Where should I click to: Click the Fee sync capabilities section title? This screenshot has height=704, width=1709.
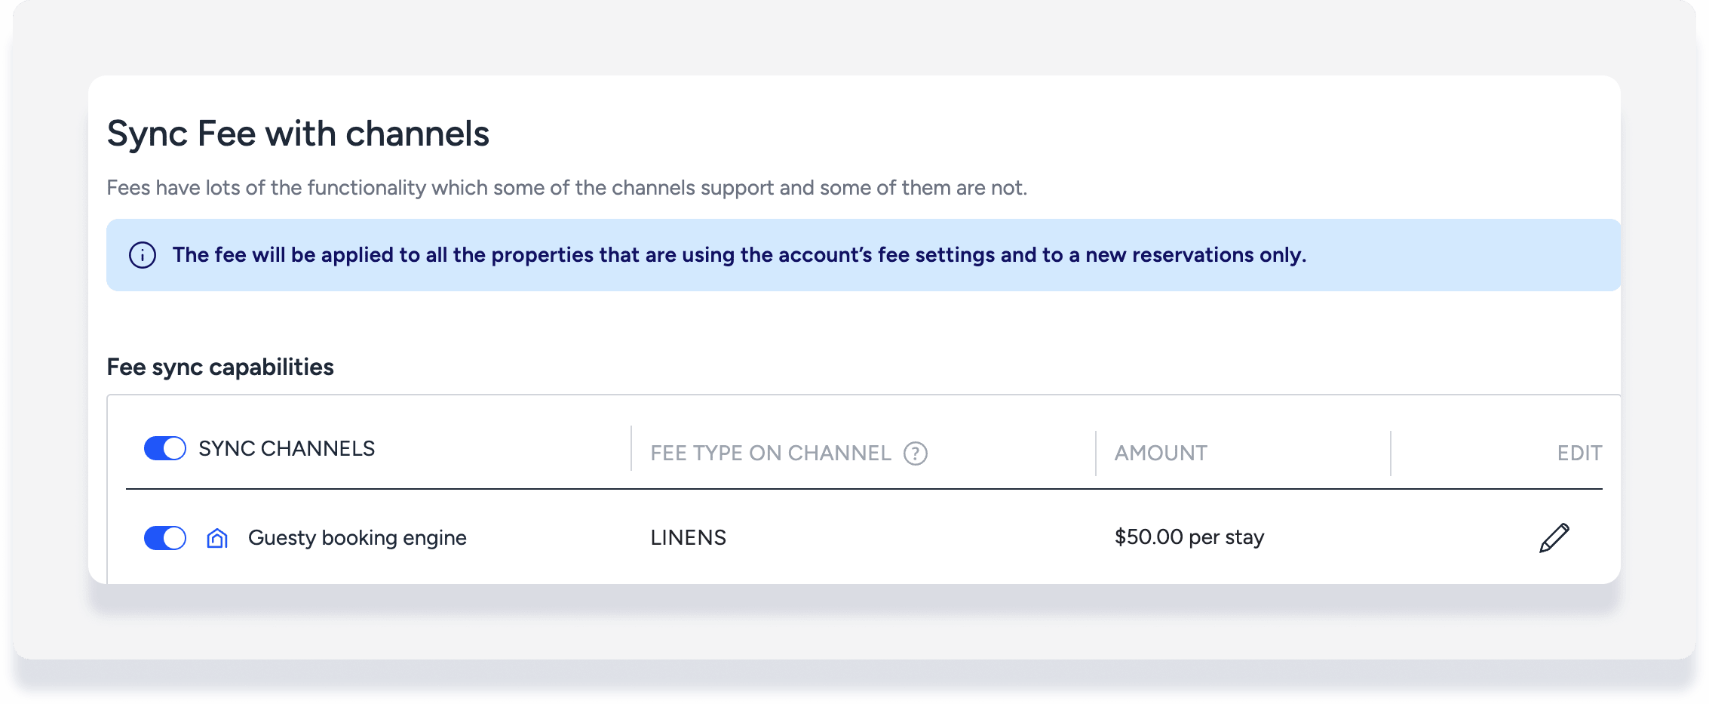point(220,367)
